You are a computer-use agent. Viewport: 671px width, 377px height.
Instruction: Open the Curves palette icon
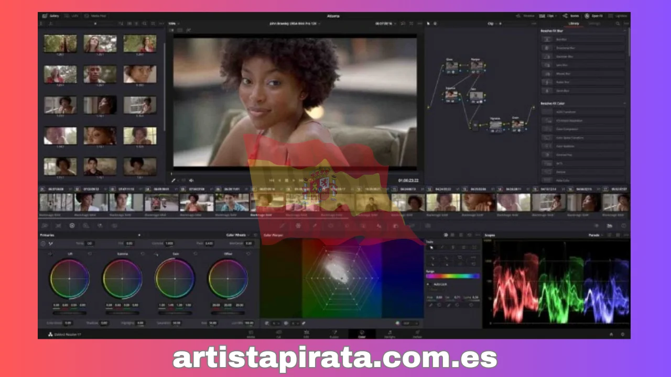click(282, 226)
